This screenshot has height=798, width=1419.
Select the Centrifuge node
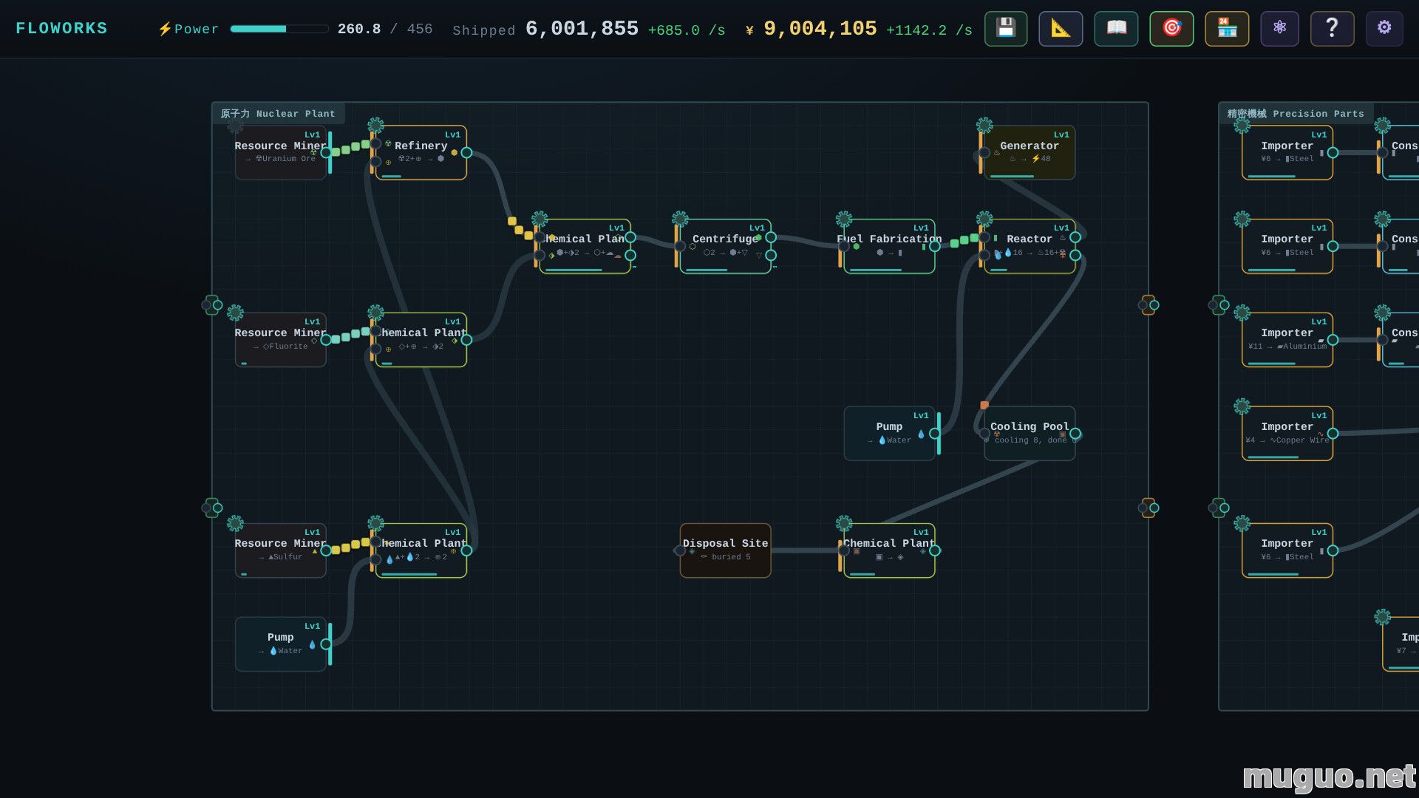coord(725,246)
